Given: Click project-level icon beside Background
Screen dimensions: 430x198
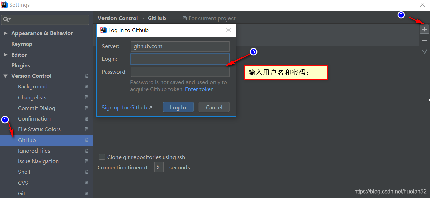Looking at the screenshot, I should [86, 87].
